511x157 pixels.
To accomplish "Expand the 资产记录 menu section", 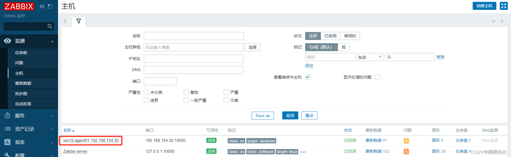I will pos(52,129).
